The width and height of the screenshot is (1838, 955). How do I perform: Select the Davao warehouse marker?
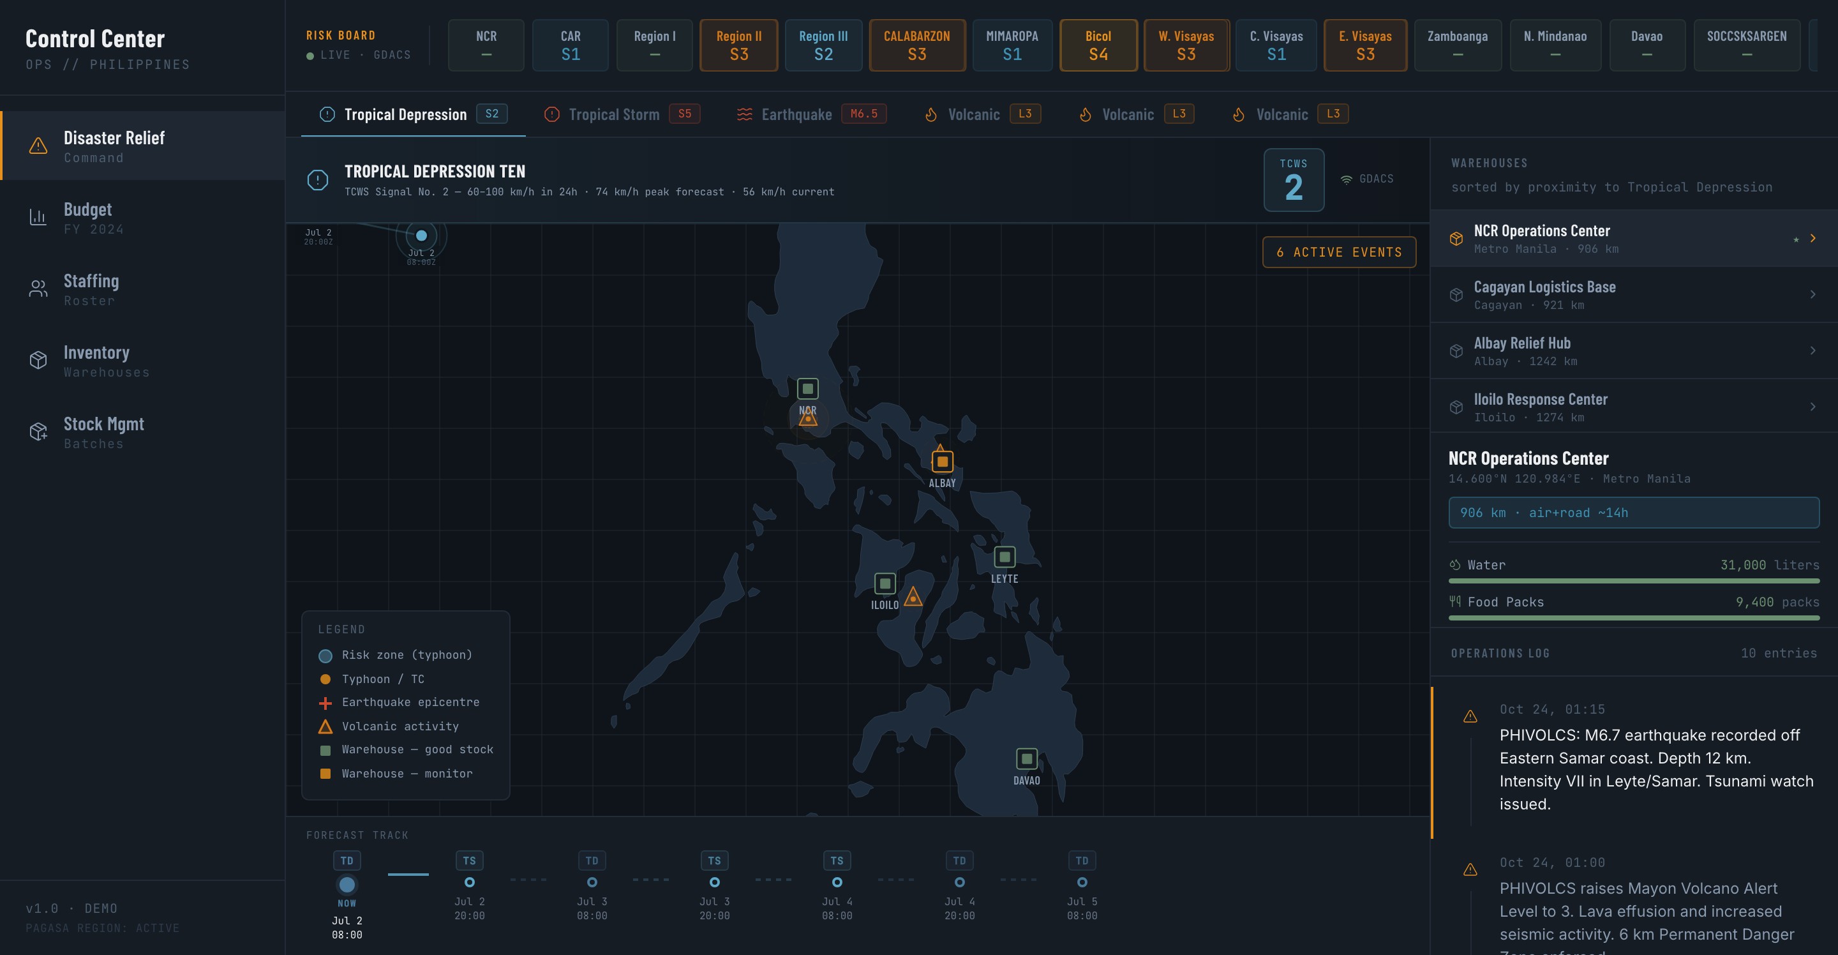pos(1027,758)
